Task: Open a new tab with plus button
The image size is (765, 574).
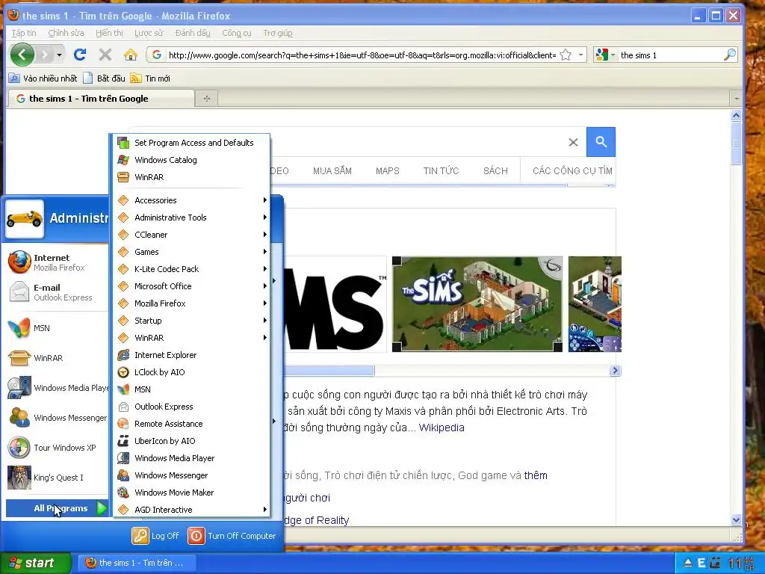Action: [207, 99]
